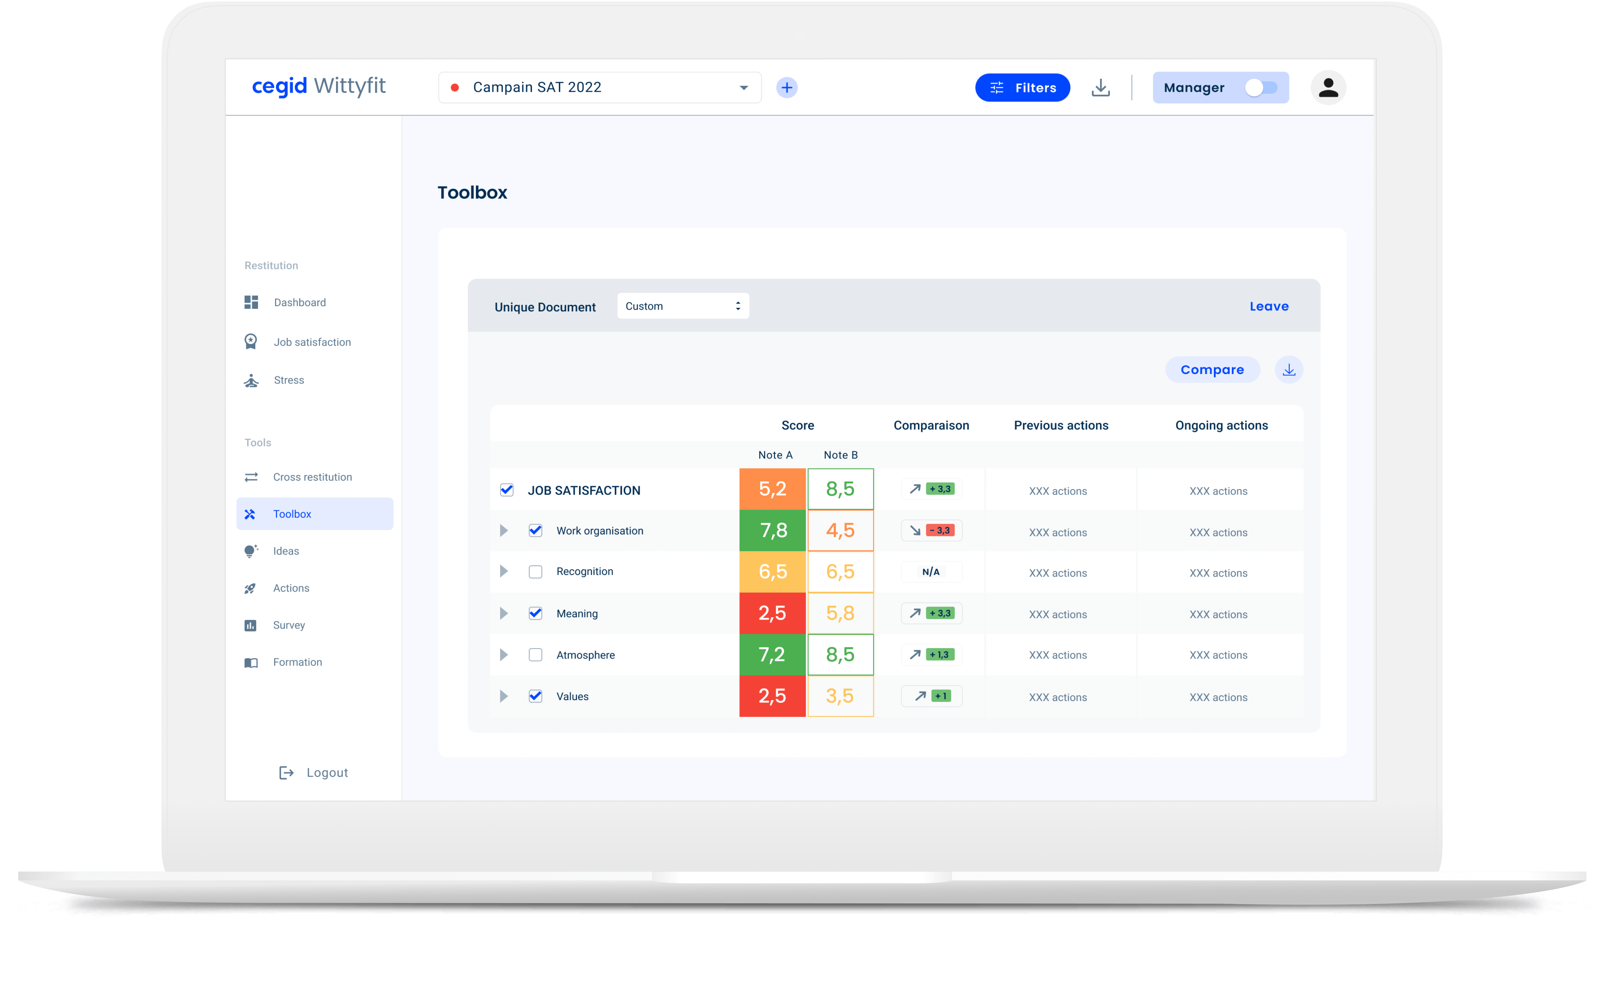Uncheck the Work organisation checkbox
1610x991 pixels.
click(x=535, y=530)
